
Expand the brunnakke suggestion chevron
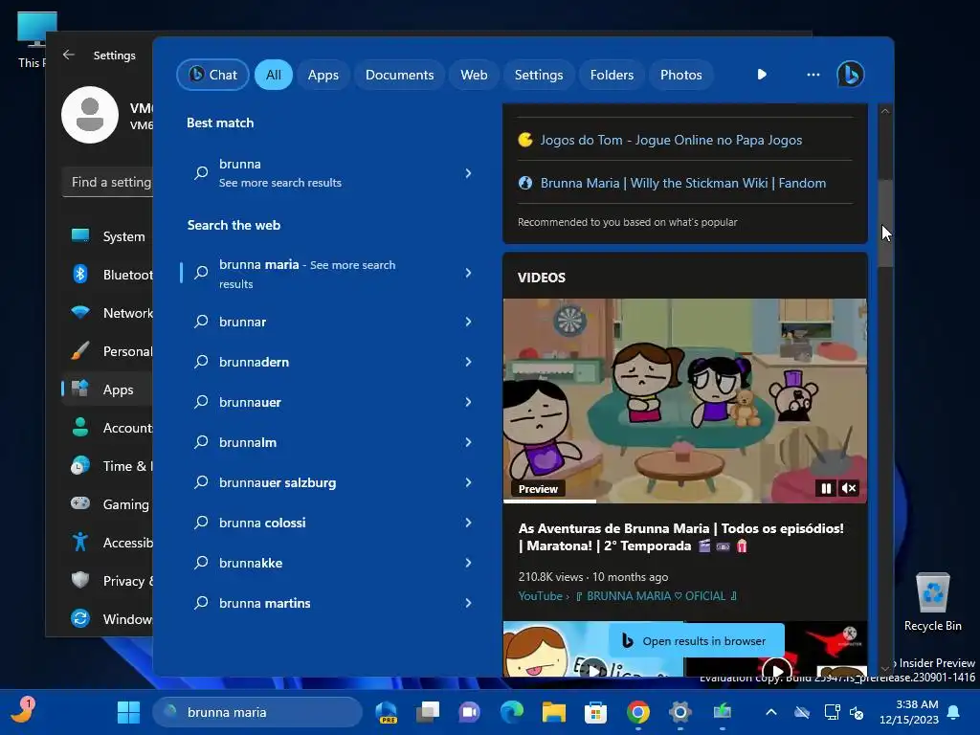click(468, 563)
